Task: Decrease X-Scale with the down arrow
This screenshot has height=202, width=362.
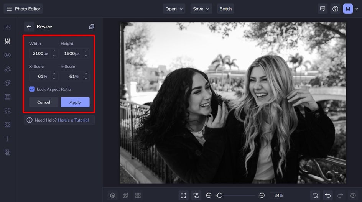Action: pos(54,79)
